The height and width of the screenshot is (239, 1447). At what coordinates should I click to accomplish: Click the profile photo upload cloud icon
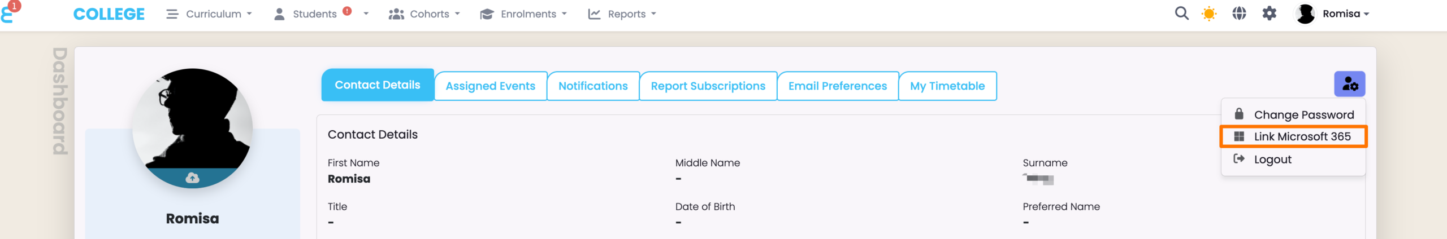pyautogui.click(x=192, y=178)
